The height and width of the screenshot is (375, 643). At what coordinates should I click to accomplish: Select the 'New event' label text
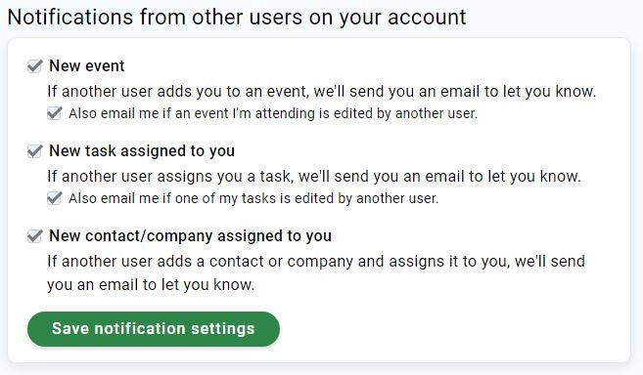[x=86, y=65]
